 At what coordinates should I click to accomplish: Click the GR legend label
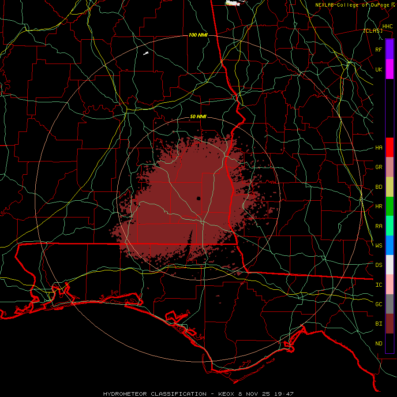tap(378, 167)
